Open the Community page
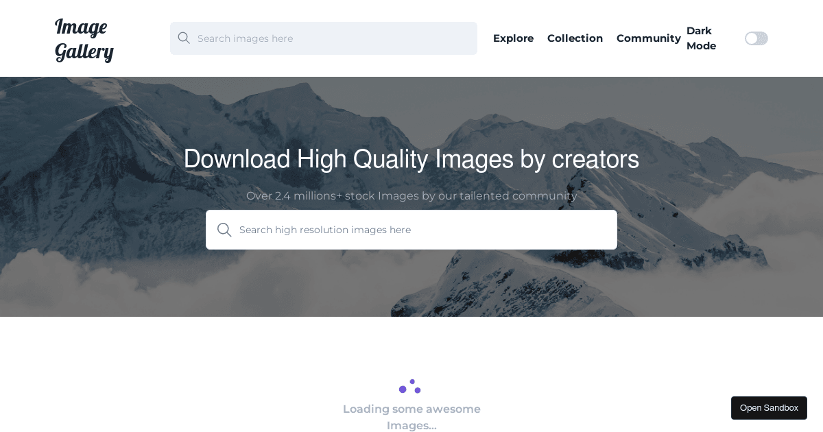Image resolution: width=823 pixels, height=432 pixels. click(648, 38)
